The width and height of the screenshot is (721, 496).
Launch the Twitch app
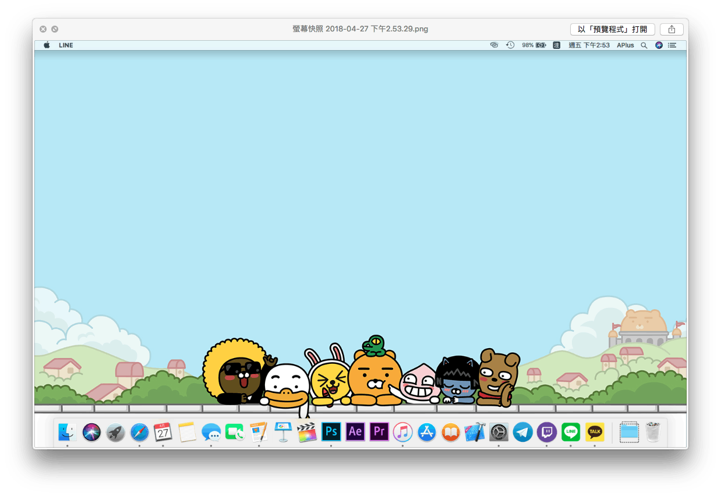click(546, 432)
